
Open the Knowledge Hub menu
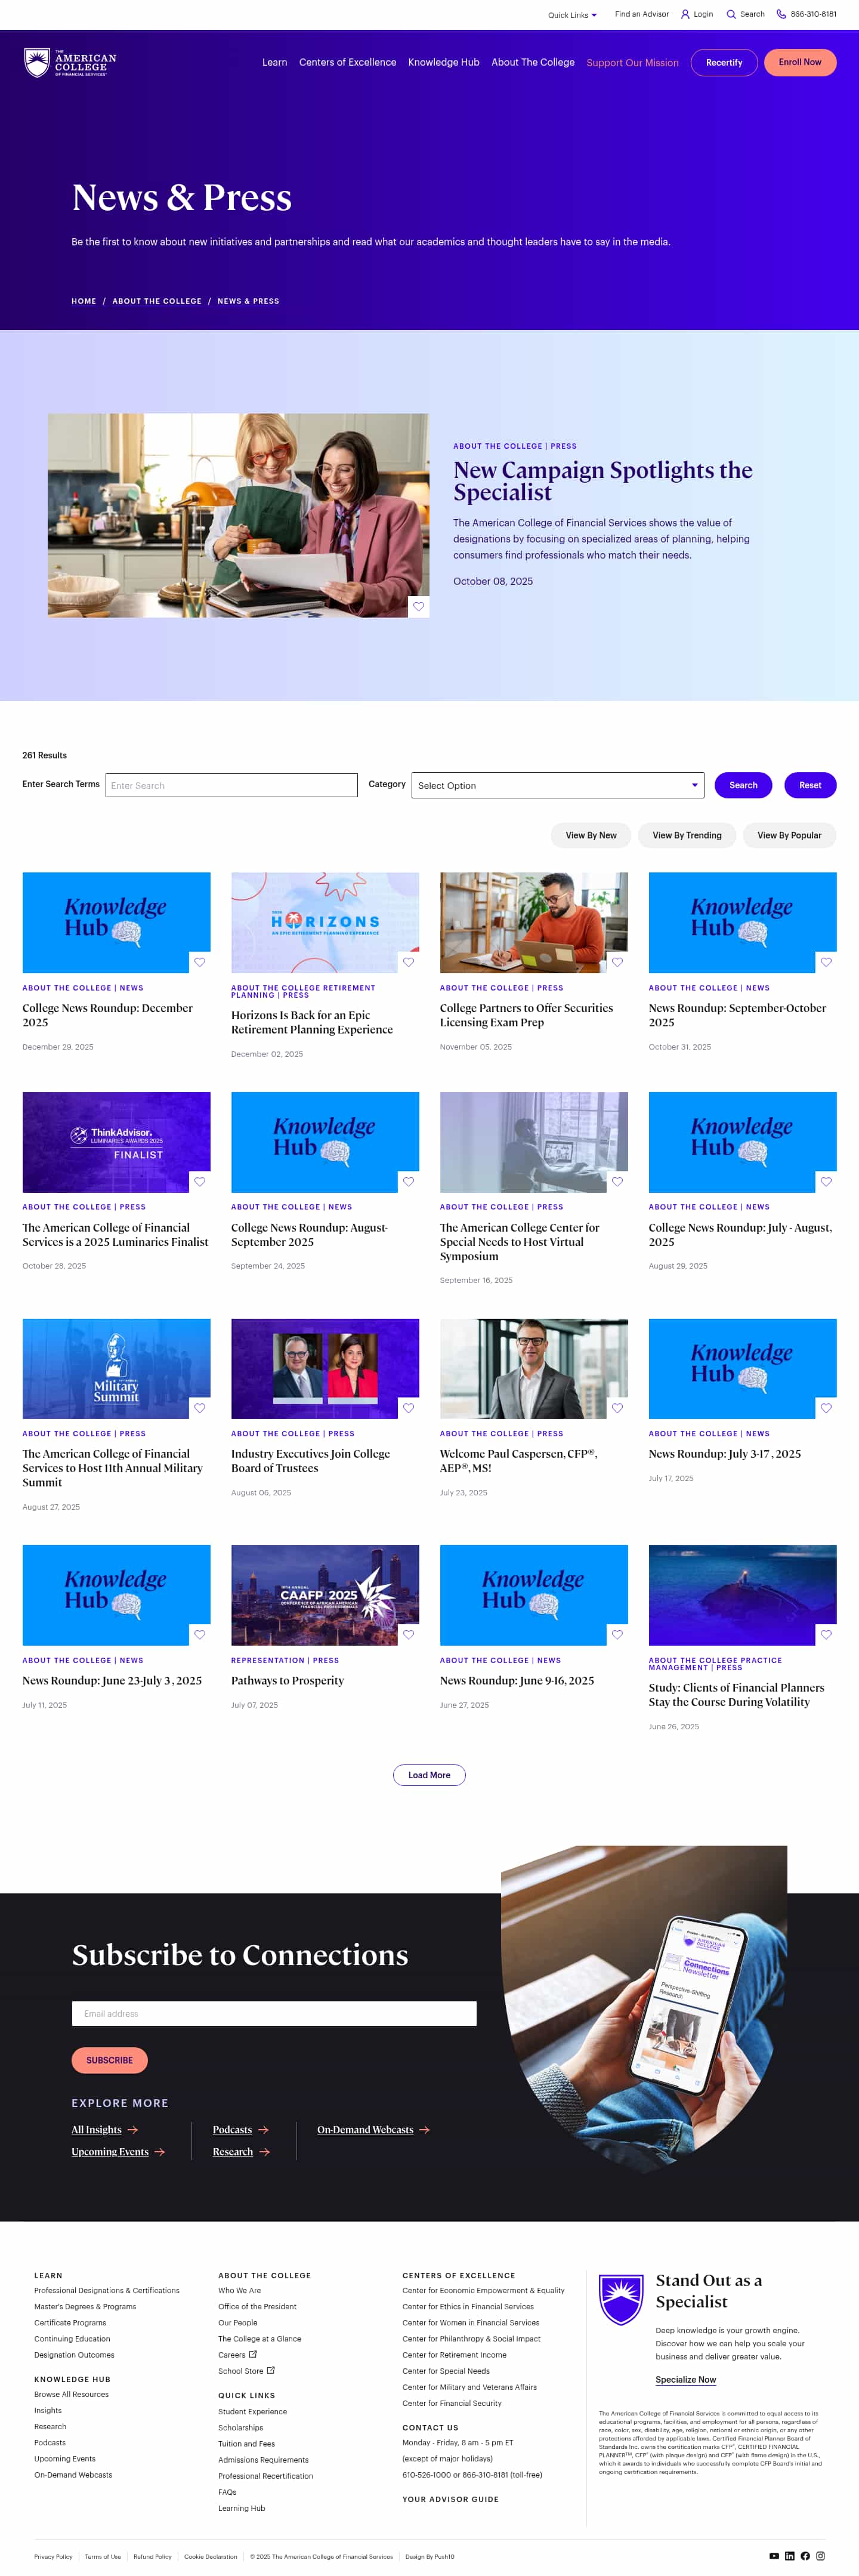[444, 62]
